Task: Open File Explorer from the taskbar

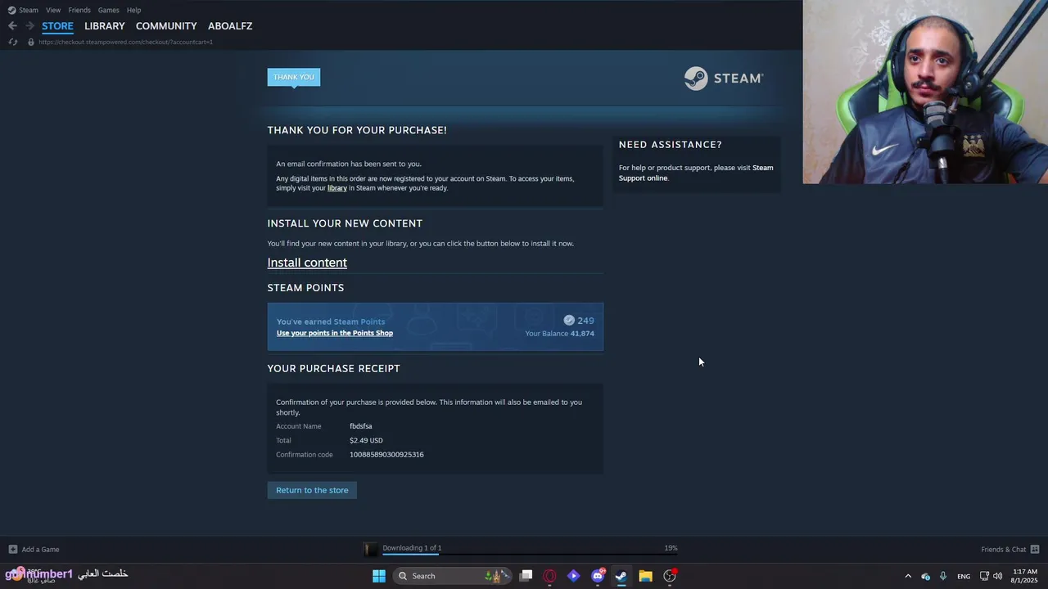Action: [645, 576]
